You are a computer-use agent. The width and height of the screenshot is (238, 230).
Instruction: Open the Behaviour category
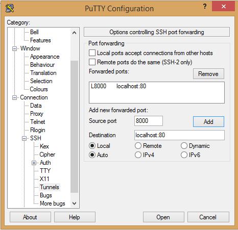click(x=42, y=65)
